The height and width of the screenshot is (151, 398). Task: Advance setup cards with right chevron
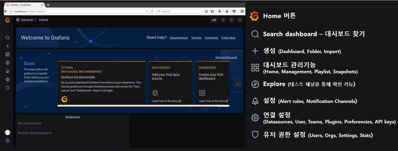click(238, 84)
